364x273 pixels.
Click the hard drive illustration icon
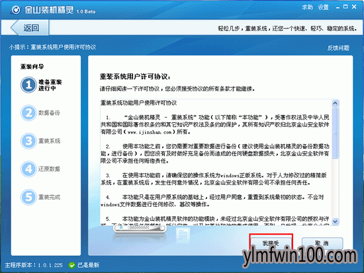(140, 229)
